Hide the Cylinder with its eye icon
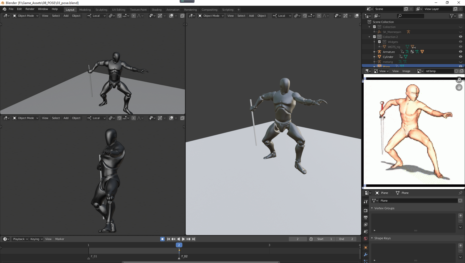This screenshot has height=263, width=465. [x=460, y=57]
